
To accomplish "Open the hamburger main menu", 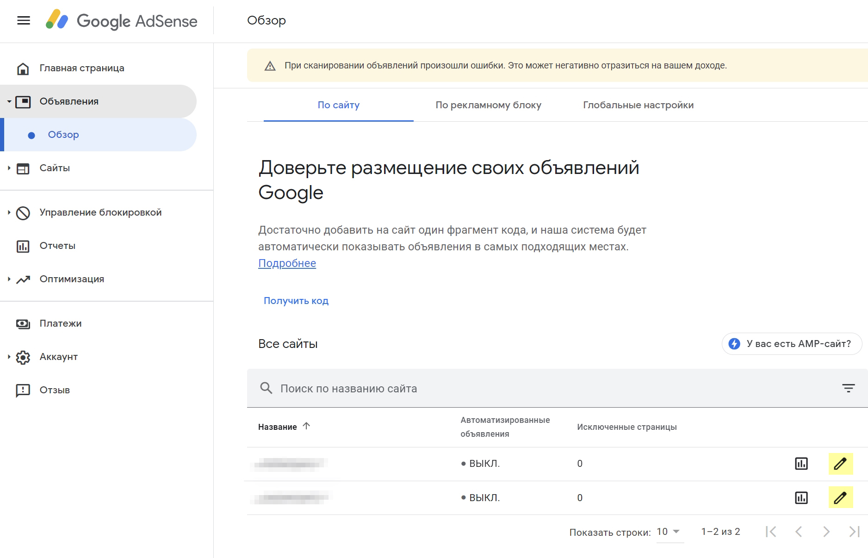I will point(24,21).
